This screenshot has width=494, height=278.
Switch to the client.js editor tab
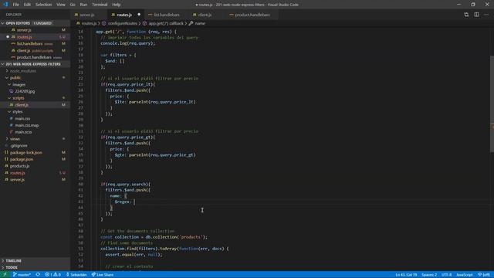point(205,15)
